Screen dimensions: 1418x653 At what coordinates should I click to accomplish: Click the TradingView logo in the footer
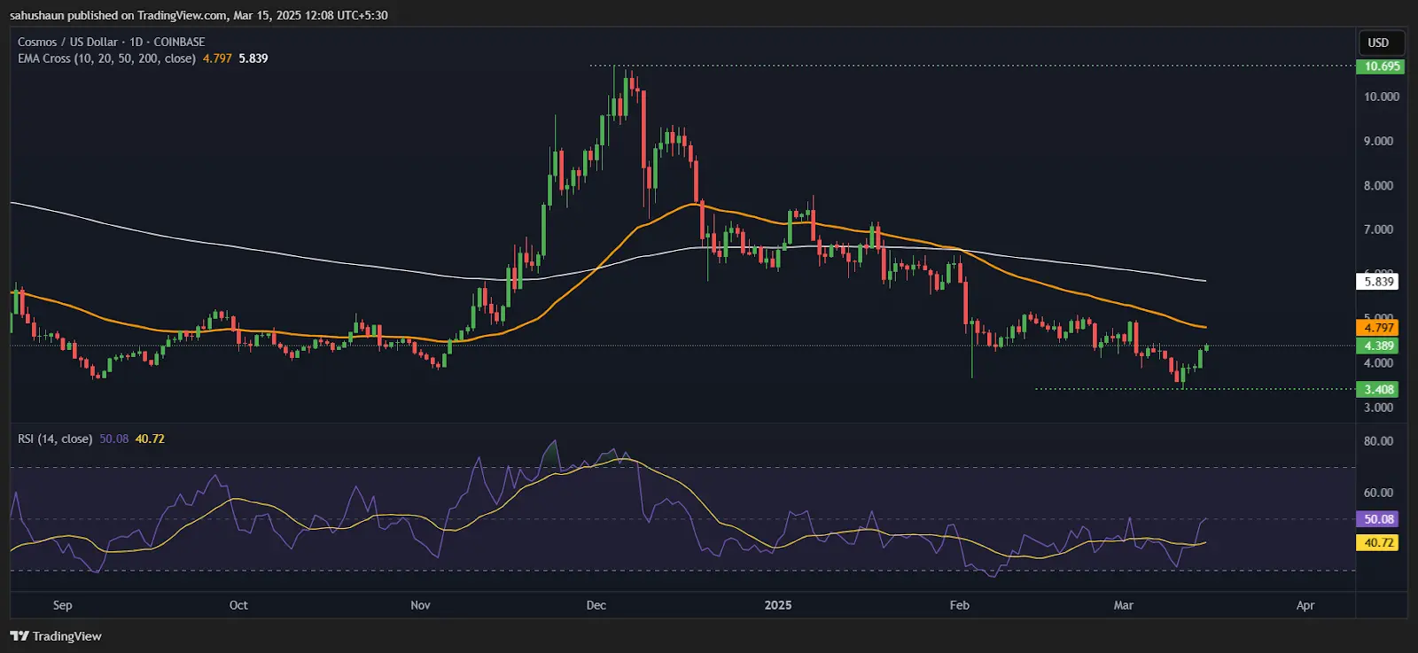coord(56,636)
